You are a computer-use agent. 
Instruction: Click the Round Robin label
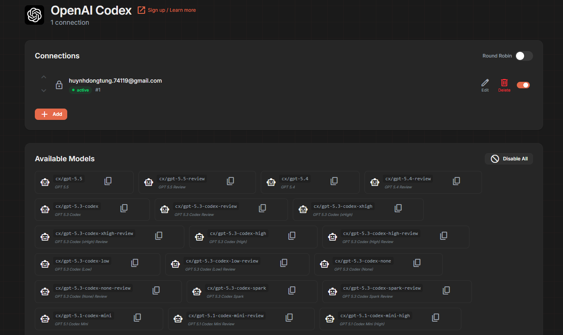497,56
